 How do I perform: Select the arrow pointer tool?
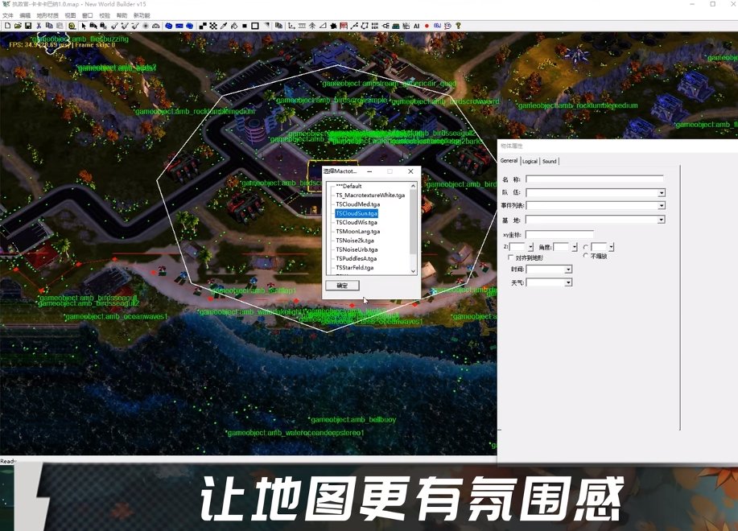[x=84, y=26]
